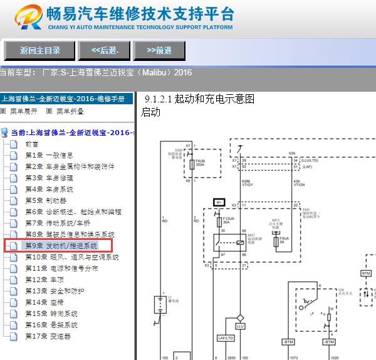376x360 pixels.
Task: Open 第12章 车顶
Action: 44,280
